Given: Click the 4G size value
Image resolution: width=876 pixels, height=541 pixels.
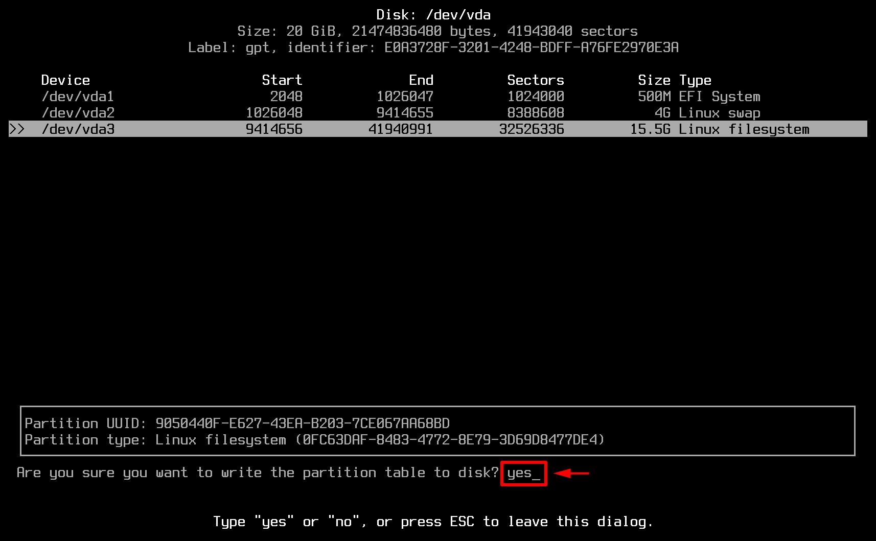Looking at the screenshot, I should pos(662,113).
